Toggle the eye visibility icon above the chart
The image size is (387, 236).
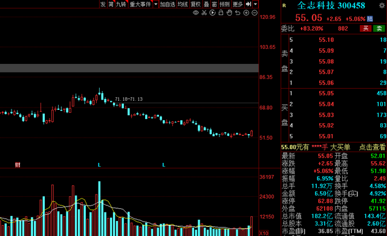196,13
